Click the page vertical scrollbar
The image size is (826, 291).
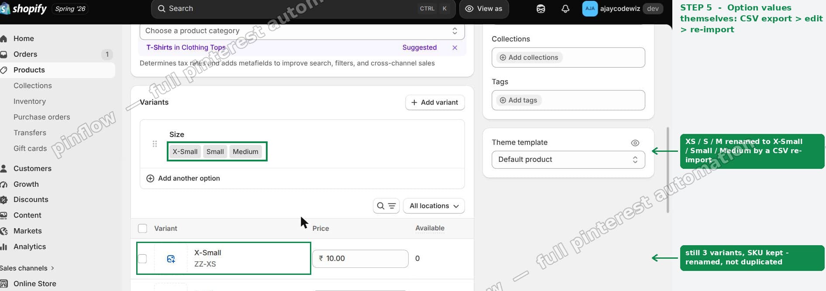click(668, 170)
